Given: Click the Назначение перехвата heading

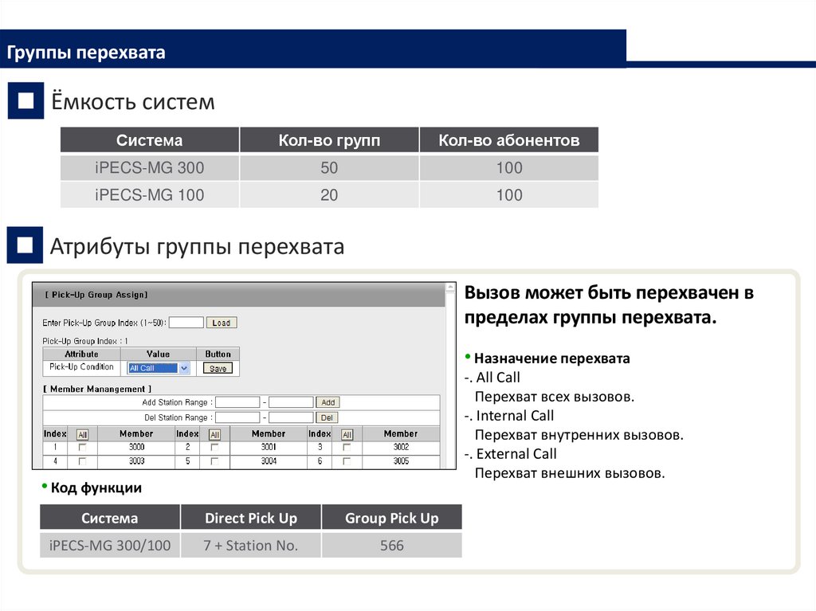Looking at the screenshot, I should (x=551, y=358).
